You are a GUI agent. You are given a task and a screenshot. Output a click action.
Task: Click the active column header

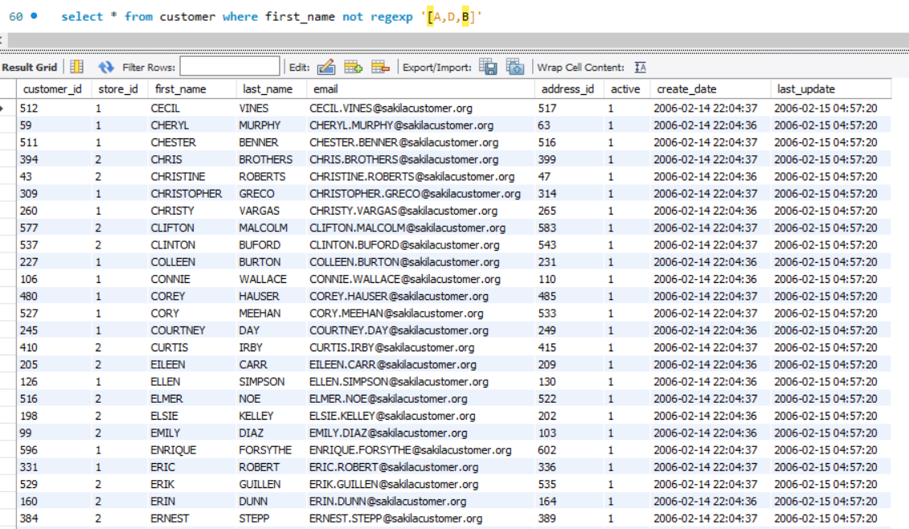pos(625,89)
